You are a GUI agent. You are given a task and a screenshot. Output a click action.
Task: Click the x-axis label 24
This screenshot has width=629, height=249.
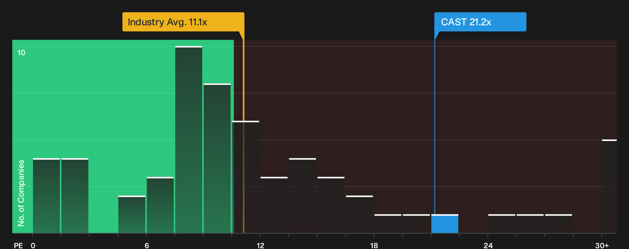pos(488,246)
